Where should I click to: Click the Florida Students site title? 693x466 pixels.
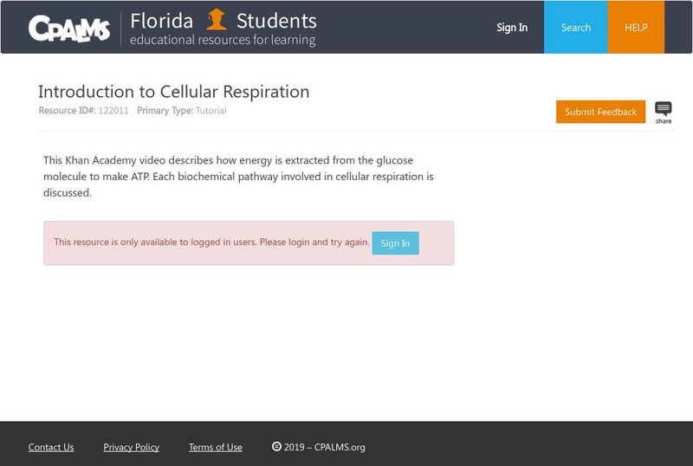coord(223,21)
